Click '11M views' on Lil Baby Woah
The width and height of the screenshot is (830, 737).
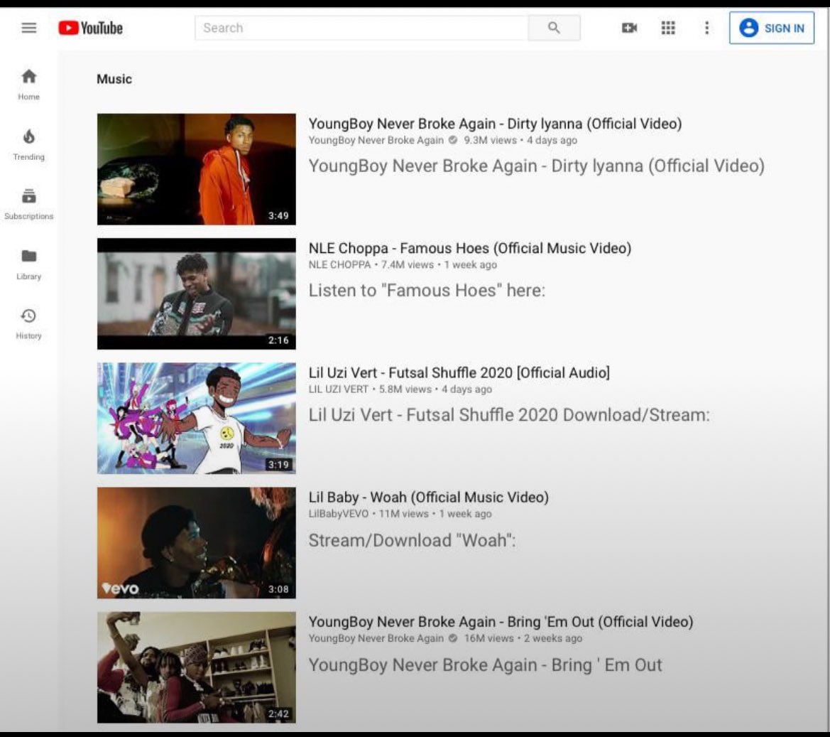pyautogui.click(x=403, y=513)
